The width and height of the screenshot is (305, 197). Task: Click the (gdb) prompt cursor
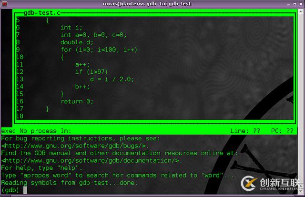click(x=25, y=190)
